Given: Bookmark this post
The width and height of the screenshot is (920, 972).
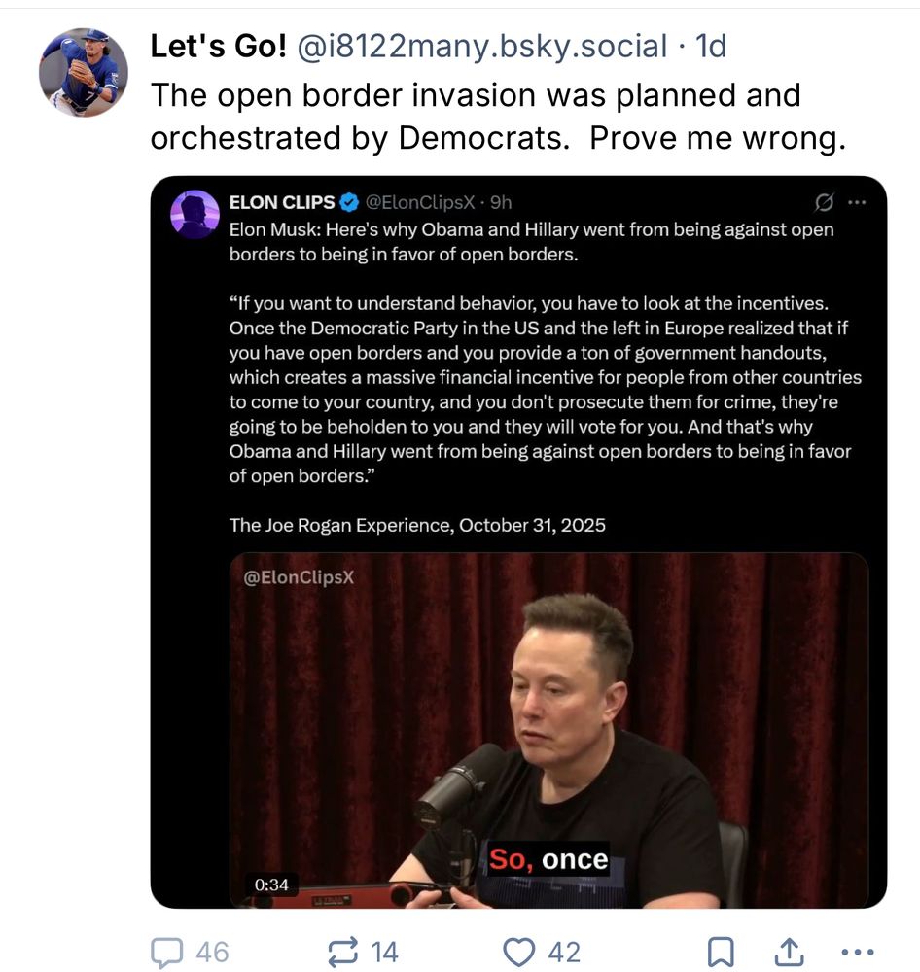Looking at the screenshot, I should pos(721,952).
